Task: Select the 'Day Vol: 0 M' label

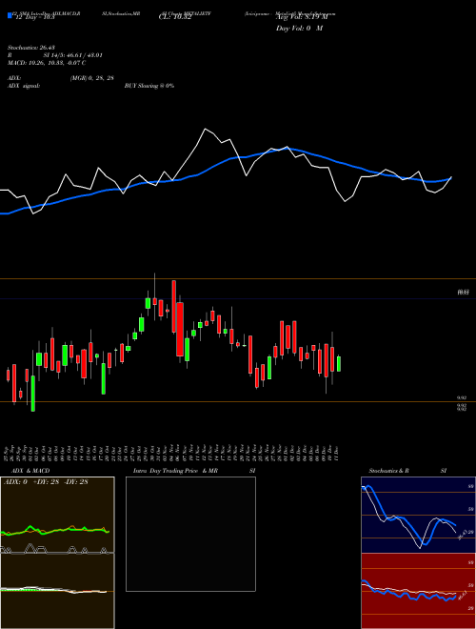Action: (299, 29)
